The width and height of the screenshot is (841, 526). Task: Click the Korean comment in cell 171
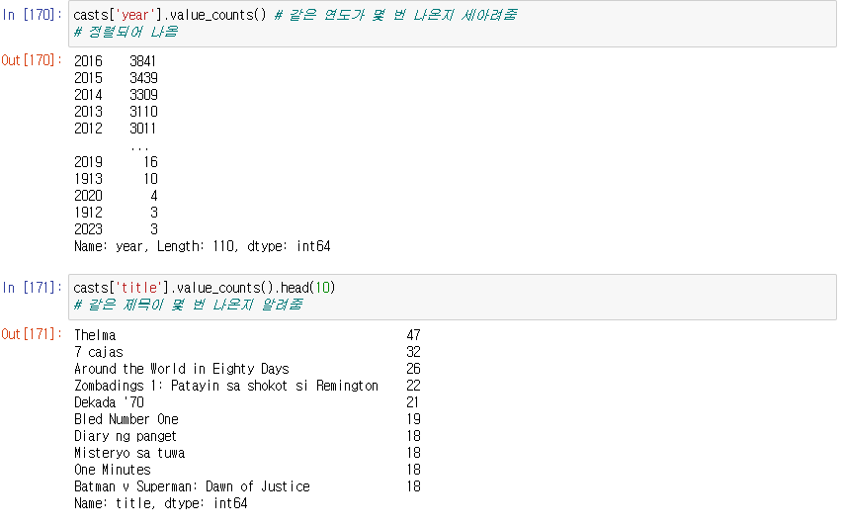pyautogui.click(x=188, y=305)
